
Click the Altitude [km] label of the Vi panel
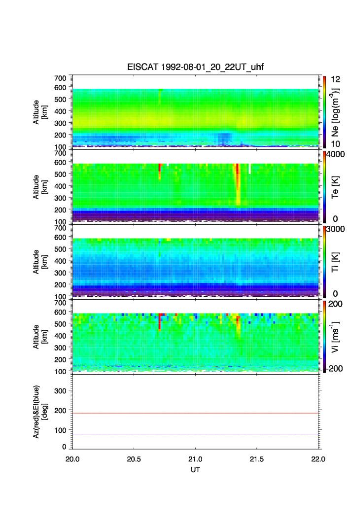(x=40, y=337)
